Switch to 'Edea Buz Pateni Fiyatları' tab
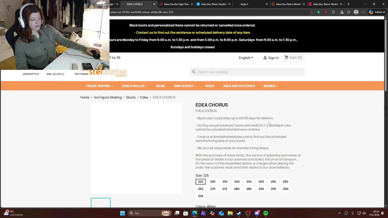388x218 pixels. pos(213,4)
